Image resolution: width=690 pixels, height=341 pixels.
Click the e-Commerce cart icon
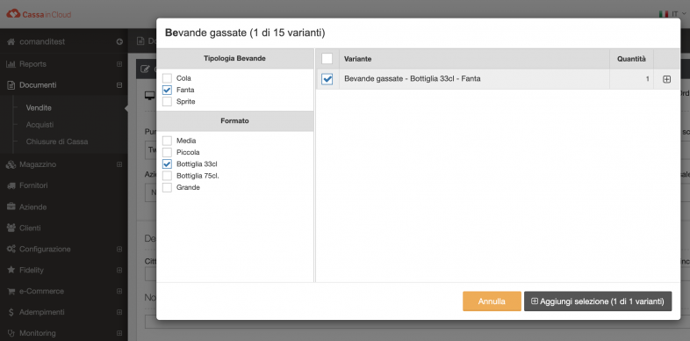coord(11,291)
